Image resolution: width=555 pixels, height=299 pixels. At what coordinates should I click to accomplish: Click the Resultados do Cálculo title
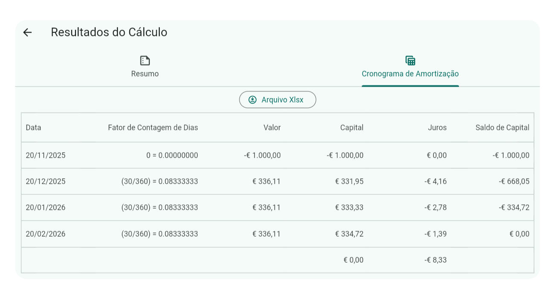[109, 32]
